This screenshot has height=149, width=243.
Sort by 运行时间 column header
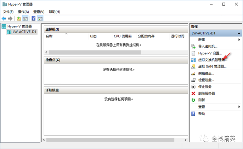pos(179,36)
